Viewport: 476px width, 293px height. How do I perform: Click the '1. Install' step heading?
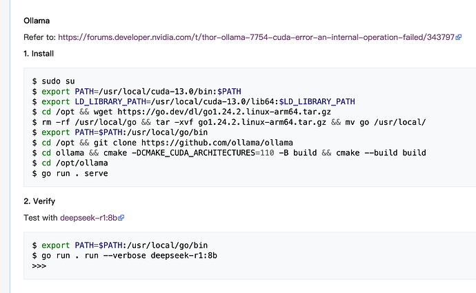(39, 54)
